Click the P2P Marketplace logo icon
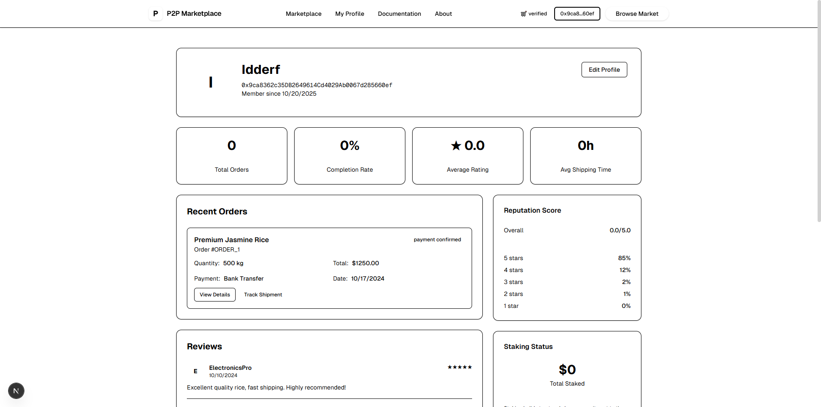 click(155, 13)
